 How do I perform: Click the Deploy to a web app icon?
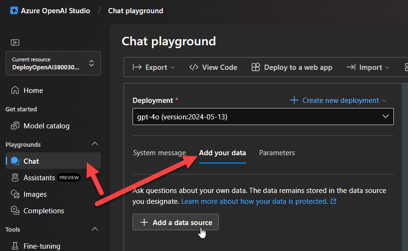[256, 67]
